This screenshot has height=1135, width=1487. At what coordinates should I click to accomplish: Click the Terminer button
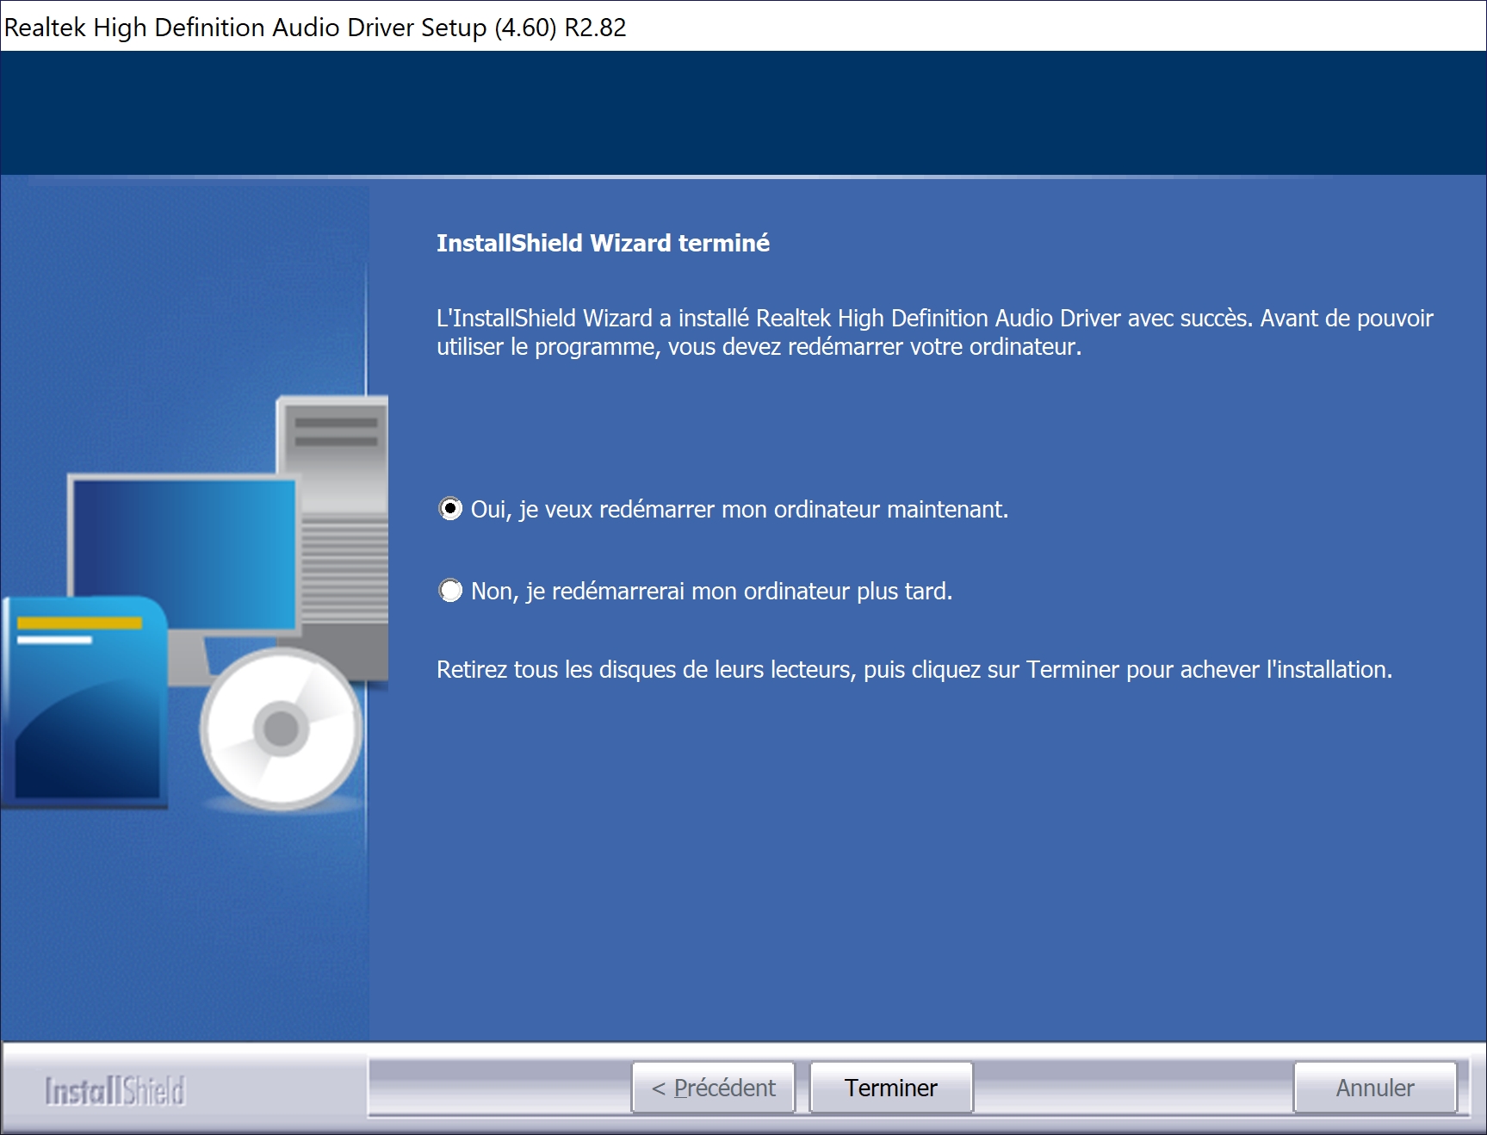[x=891, y=1088]
